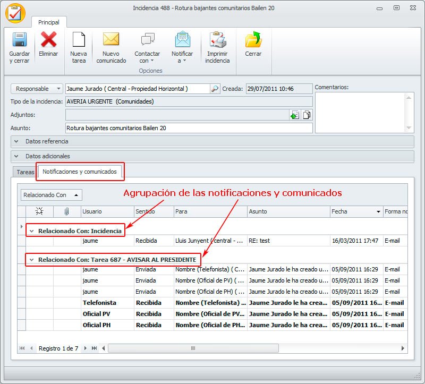Go to previous record in navigator
This screenshot has height=384, width=425.
(31, 348)
